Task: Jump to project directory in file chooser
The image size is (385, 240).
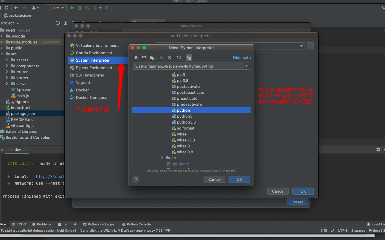Action: (x=152, y=57)
